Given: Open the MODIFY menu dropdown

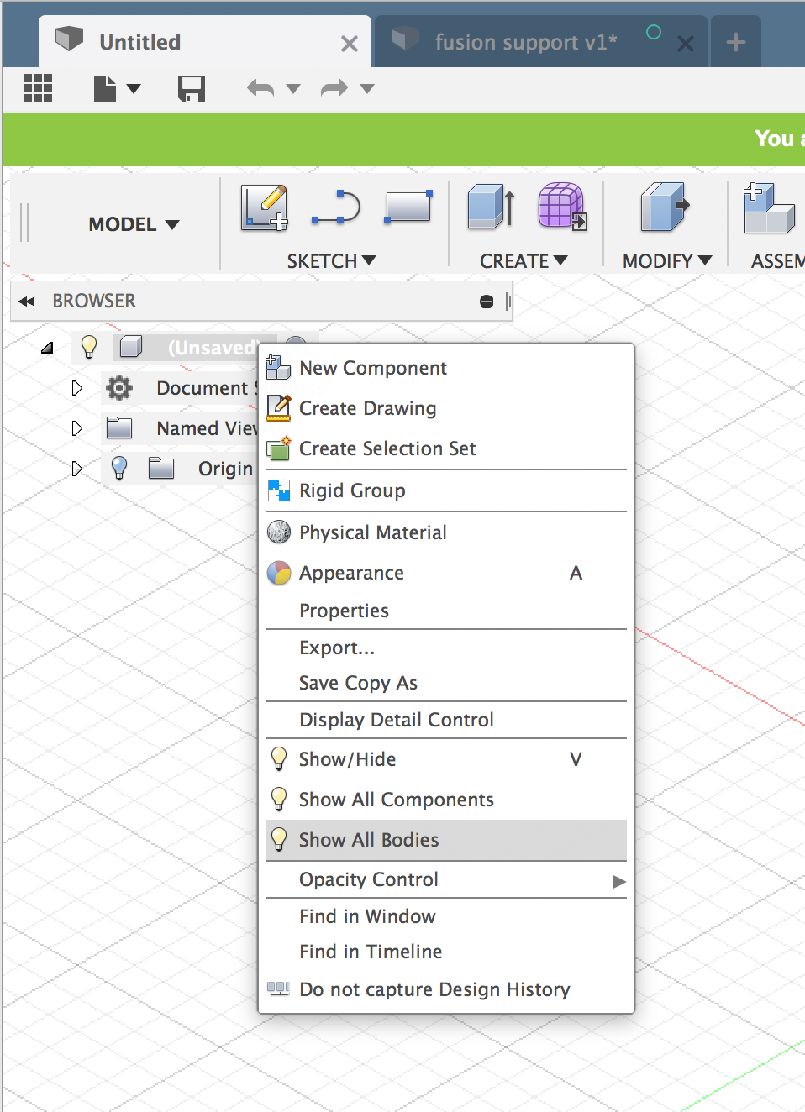Looking at the screenshot, I should (x=667, y=261).
